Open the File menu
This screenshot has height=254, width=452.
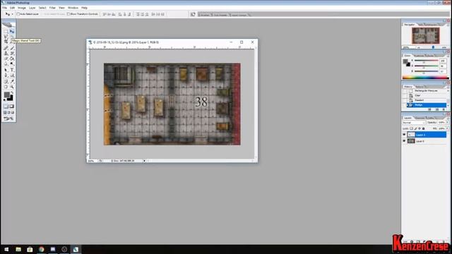tap(4, 8)
